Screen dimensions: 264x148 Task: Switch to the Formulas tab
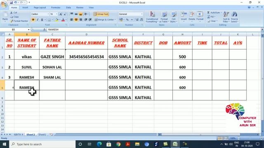click(x=56, y=7)
